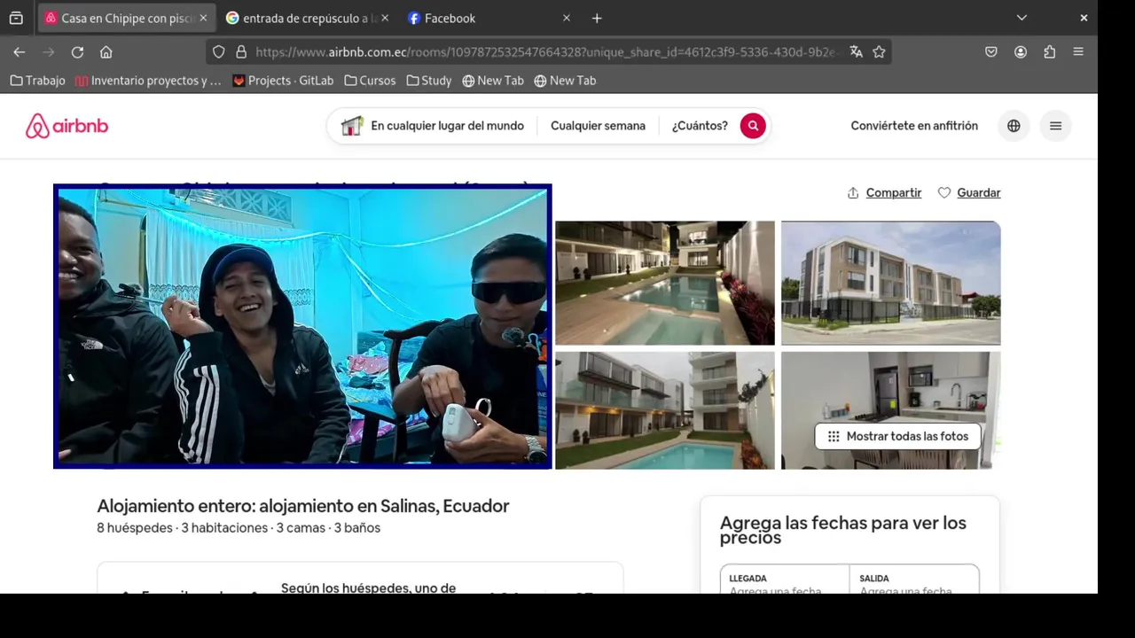Close the entrada de crepúsculo tab
1135x638 pixels.
click(x=385, y=18)
